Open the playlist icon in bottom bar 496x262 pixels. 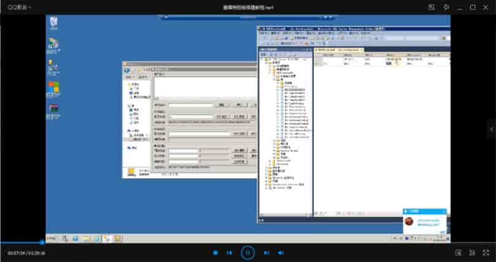472,253
